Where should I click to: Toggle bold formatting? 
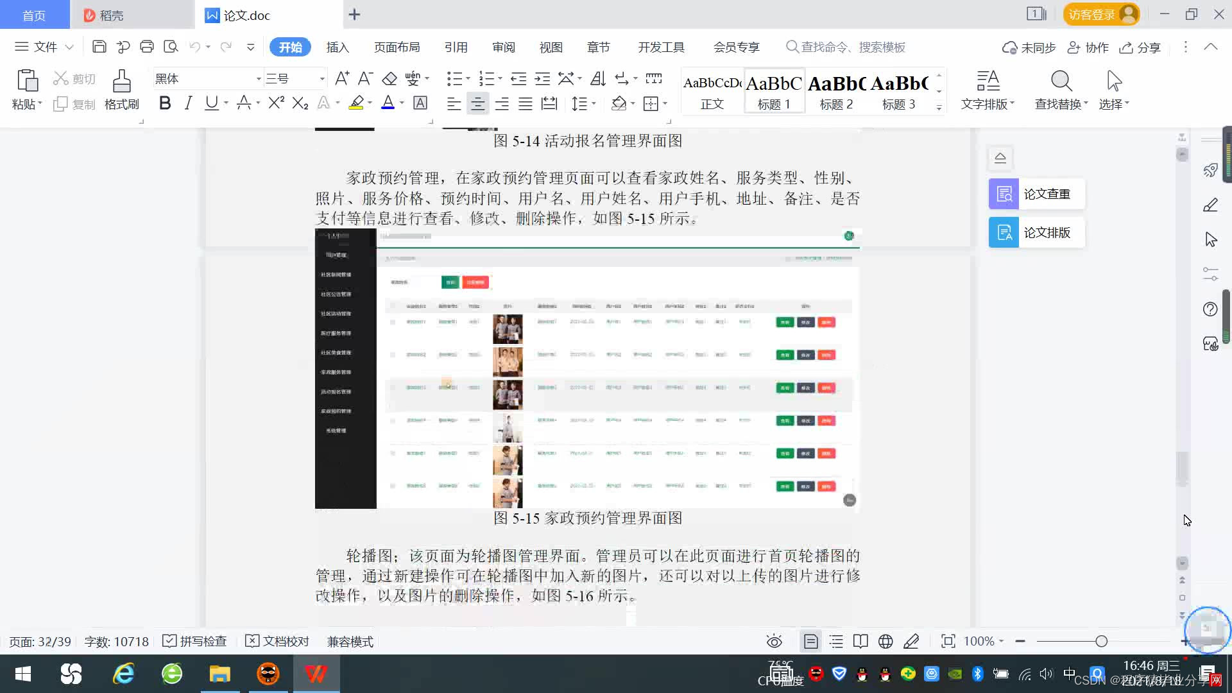click(165, 103)
